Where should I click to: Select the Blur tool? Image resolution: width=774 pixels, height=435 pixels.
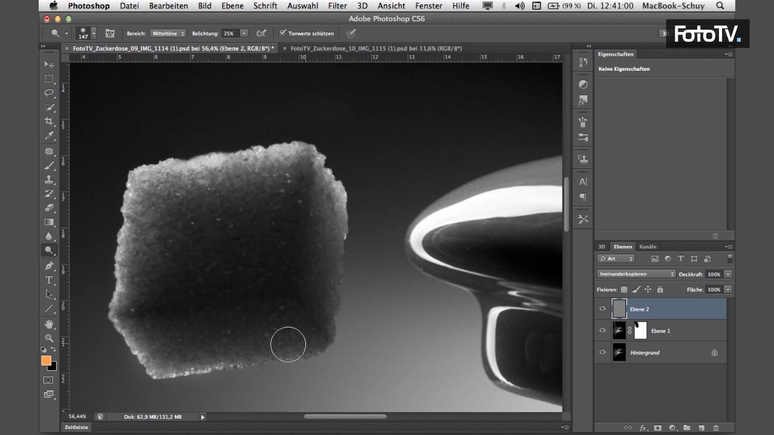click(49, 236)
